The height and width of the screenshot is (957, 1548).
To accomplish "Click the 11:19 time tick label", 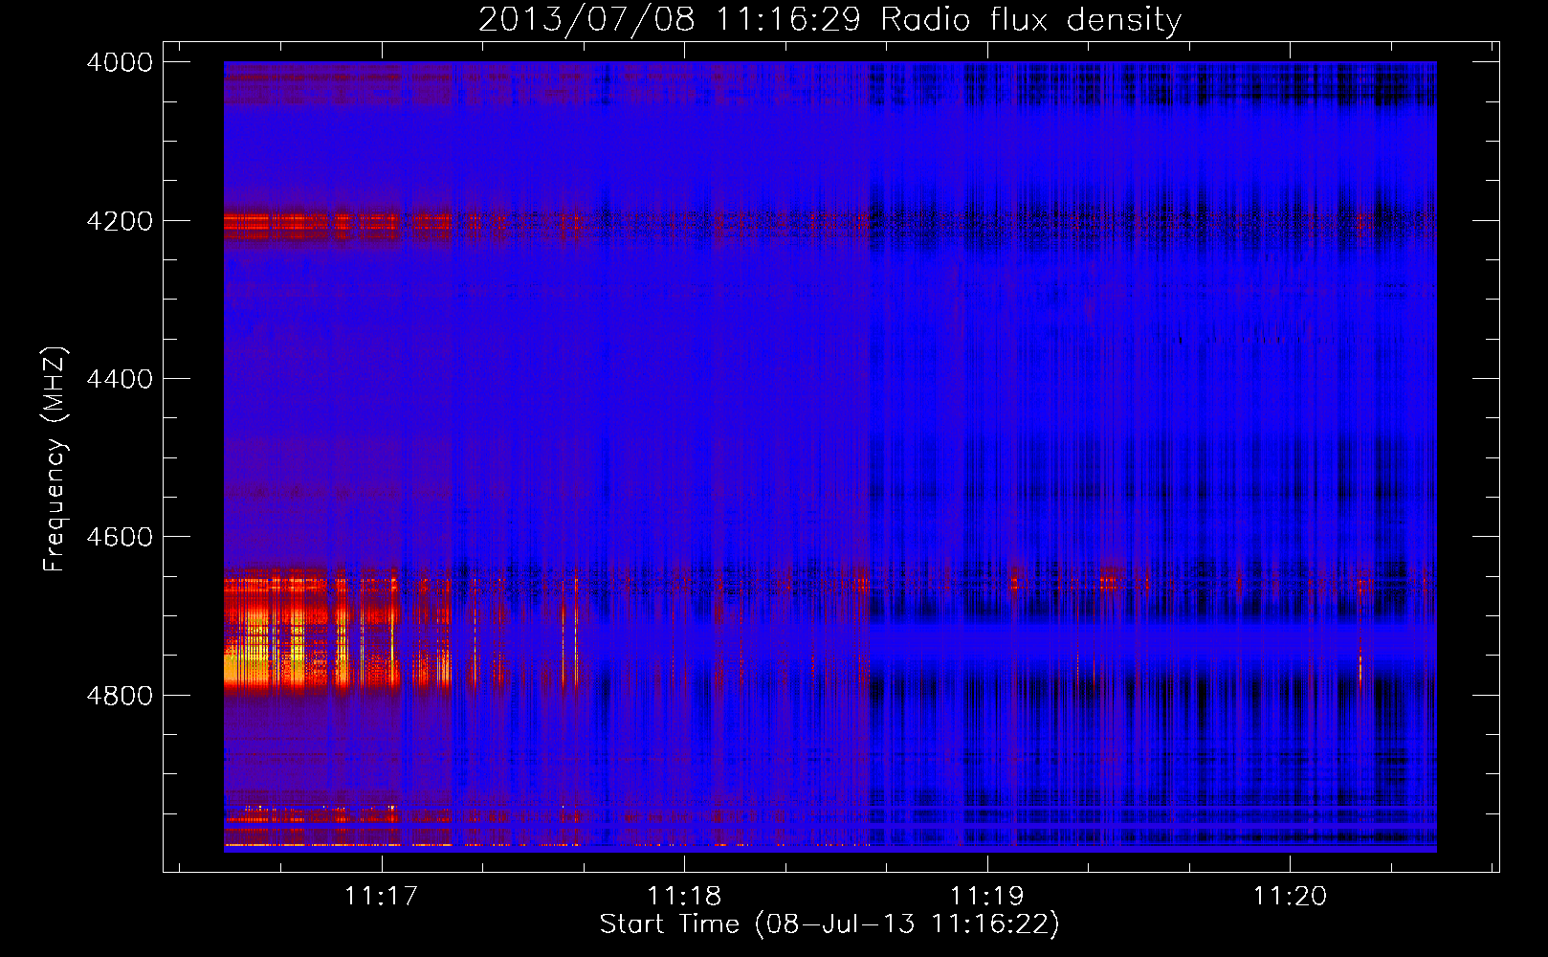I will pyautogui.click(x=986, y=896).
